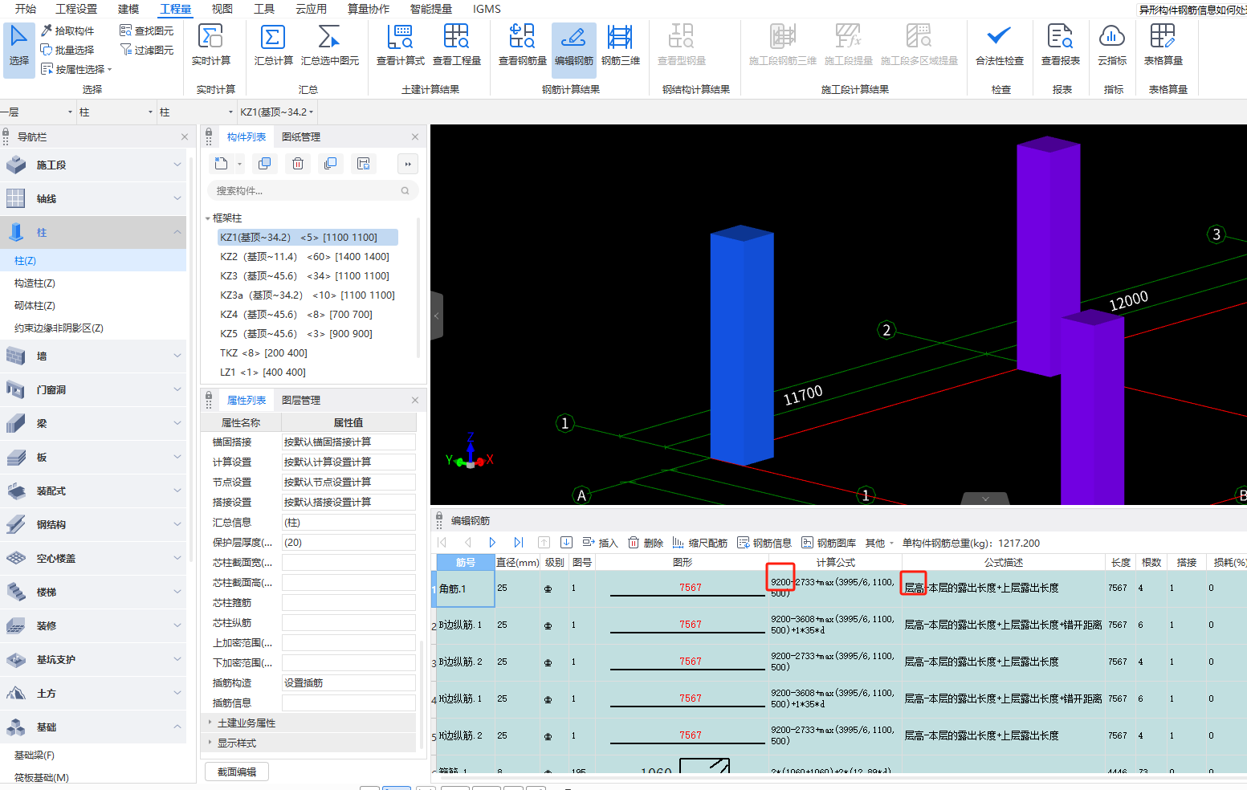Switch to 图纸管理 tab
The width and height of the screenshot is (1247, 790).
[x=301, y=137]
